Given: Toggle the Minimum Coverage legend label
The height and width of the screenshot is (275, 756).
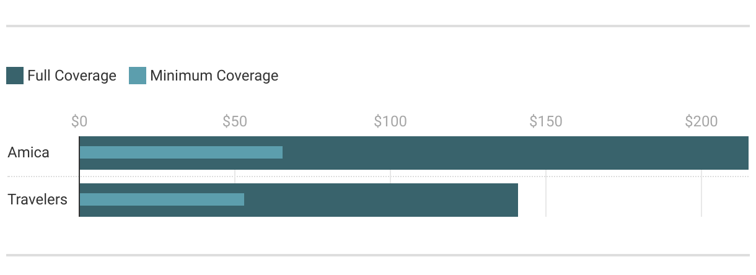Looking at the screenshot, I should 214,76.
